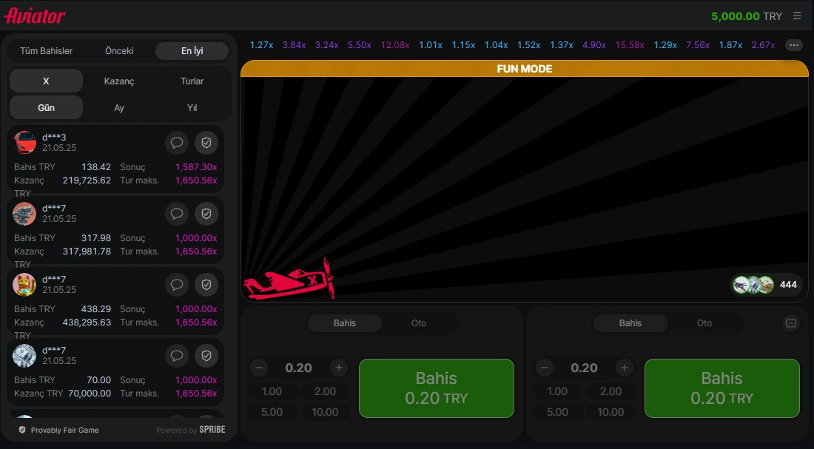Choose 10.00 quick amount in left panel

pos(326,412)
